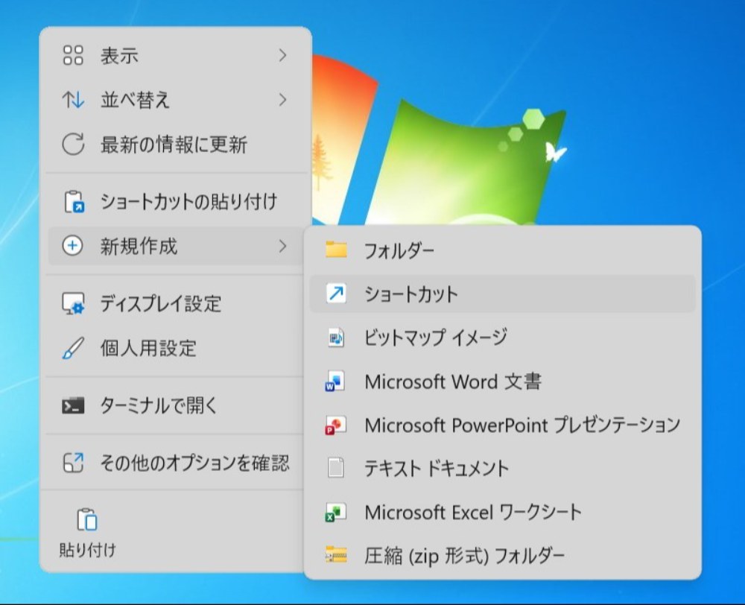
Task: Click the more options share icon
Action: tap(73, 463)
